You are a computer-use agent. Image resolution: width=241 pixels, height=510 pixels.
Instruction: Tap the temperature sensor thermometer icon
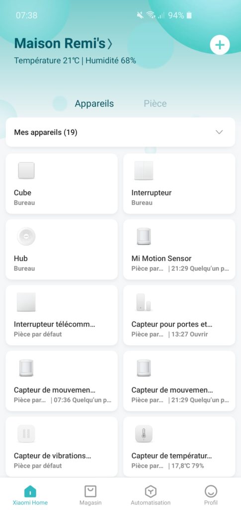pos(144,434)
